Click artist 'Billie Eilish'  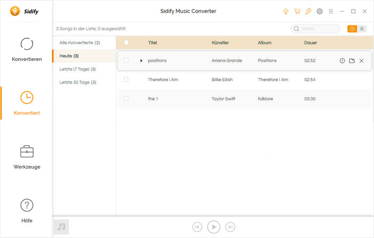coord(222,80)
